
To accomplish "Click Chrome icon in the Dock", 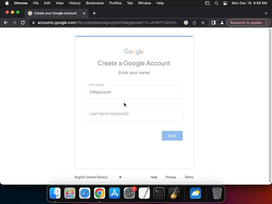I will click(100, 193).
